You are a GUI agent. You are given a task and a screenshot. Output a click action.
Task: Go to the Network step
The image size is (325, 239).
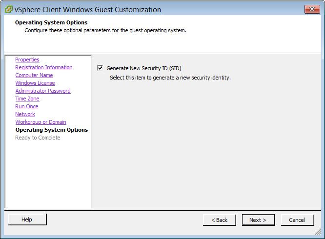coord(25,114)
